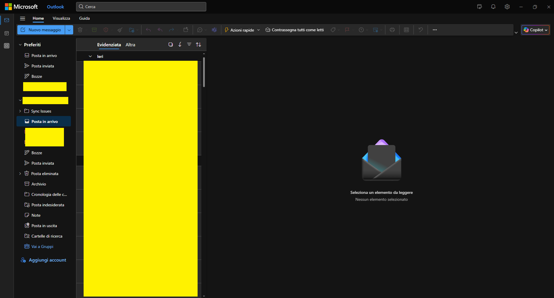Click the three-dots more options button
Image resolution: width=554 pixels, height=298 pixels.
(x=435, y=30)
